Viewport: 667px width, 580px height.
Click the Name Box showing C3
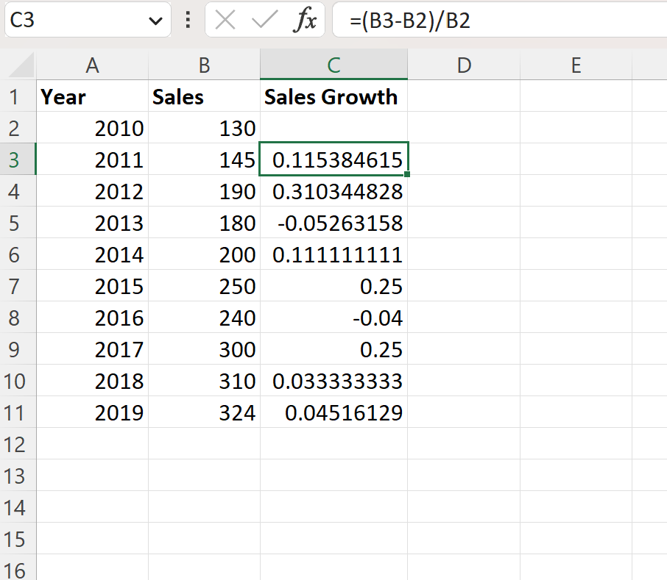(74, 20)
